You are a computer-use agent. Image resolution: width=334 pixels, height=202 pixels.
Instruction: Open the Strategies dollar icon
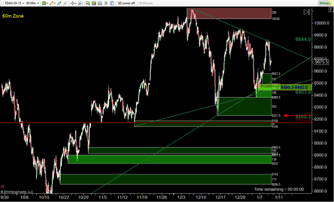coord(106,3)
